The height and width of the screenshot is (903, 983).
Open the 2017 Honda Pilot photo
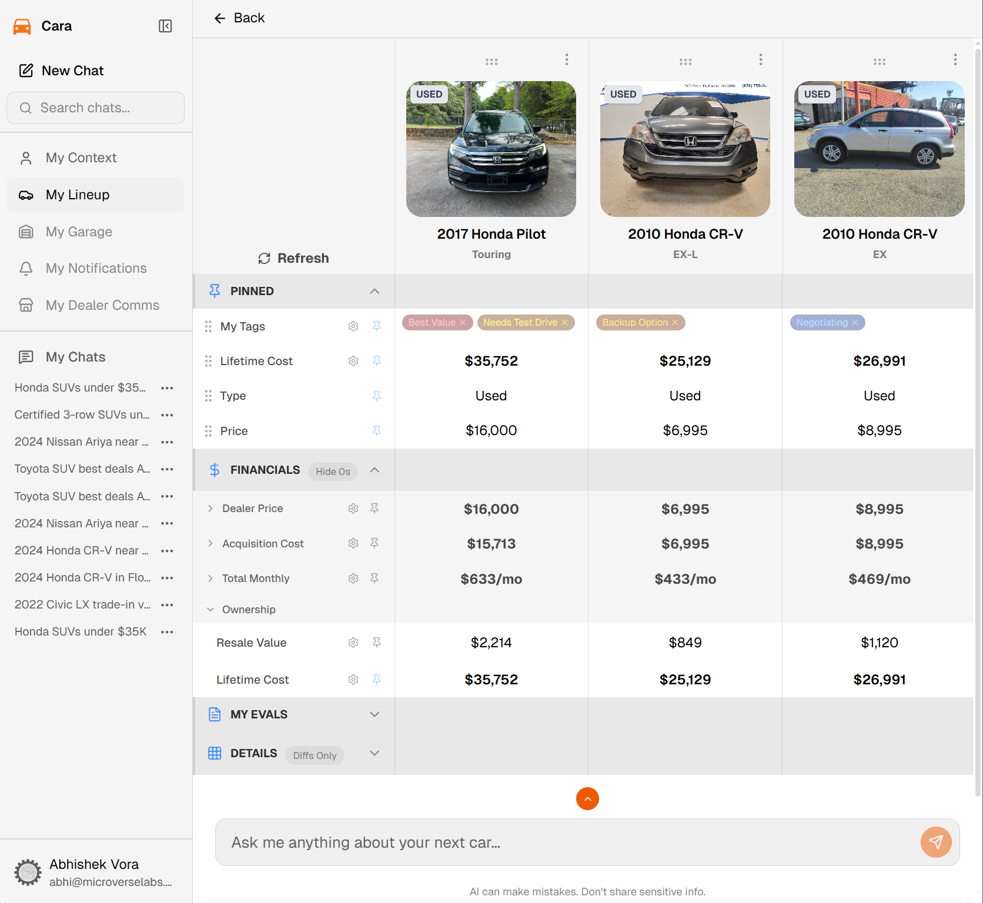coord(491,149)
